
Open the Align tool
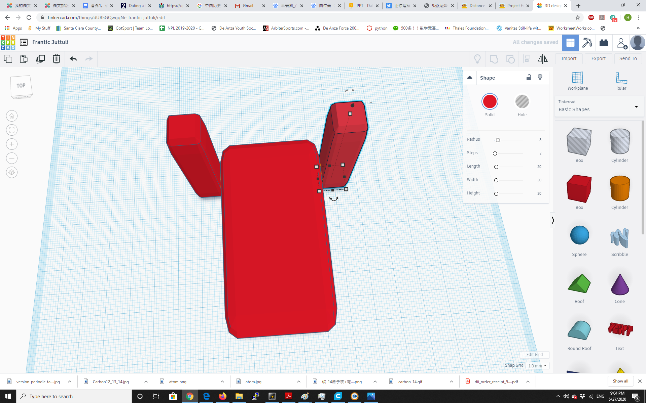[527, 59]
